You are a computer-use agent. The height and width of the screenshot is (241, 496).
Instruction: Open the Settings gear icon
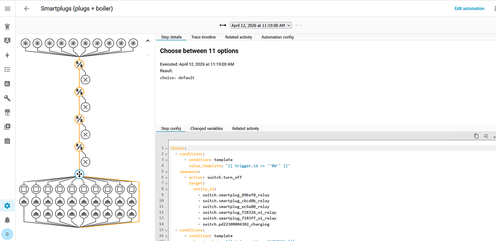point(7,205)
